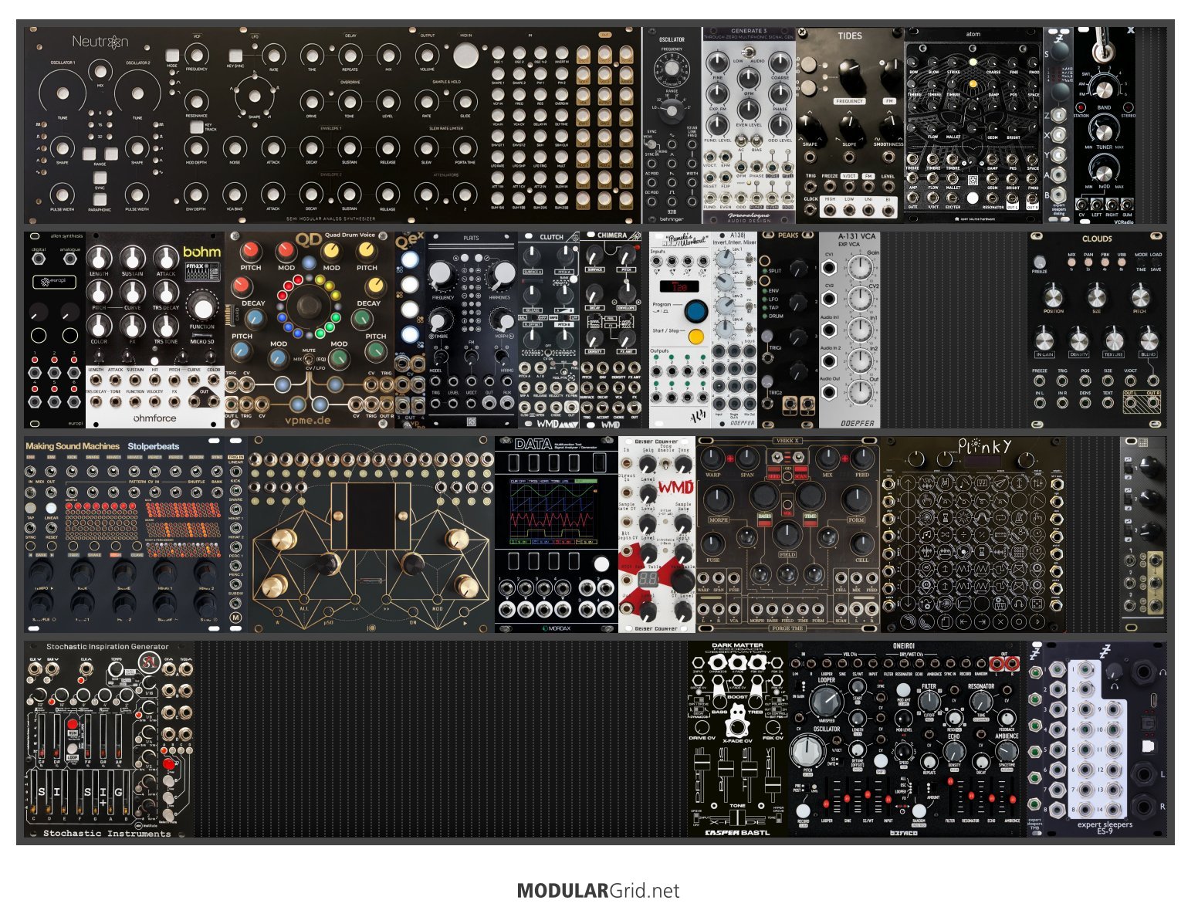Click the large Neutron MIDI IN socket
Viewport: 1198px width, 907px height.
[x=465, y=56]
